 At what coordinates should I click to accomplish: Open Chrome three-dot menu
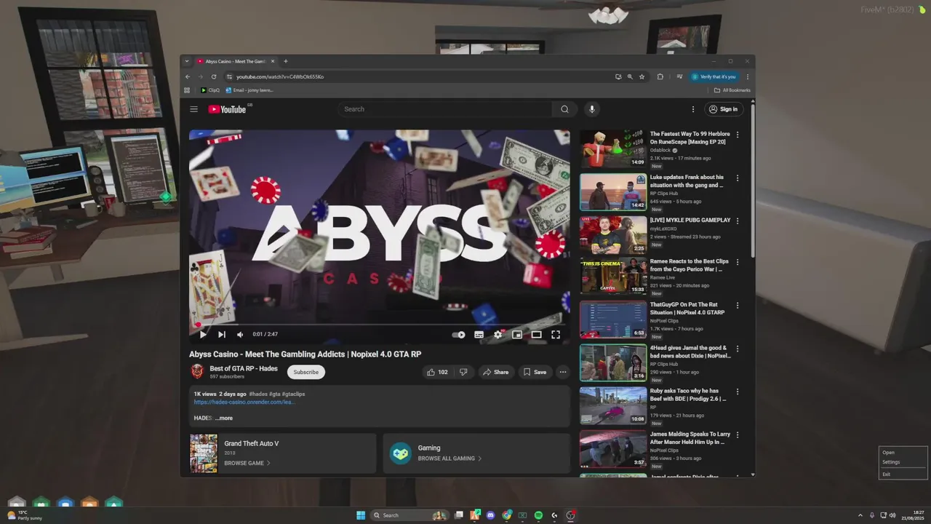[x=748, y=76]
